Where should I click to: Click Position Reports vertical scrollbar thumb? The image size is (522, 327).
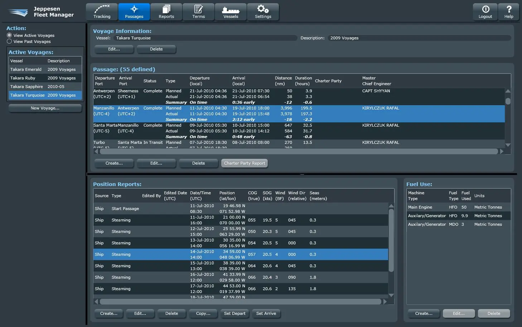point(391,240)
